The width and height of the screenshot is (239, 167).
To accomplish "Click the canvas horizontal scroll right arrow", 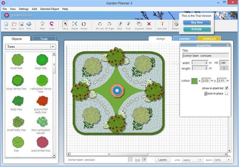I will pos(226,154).
